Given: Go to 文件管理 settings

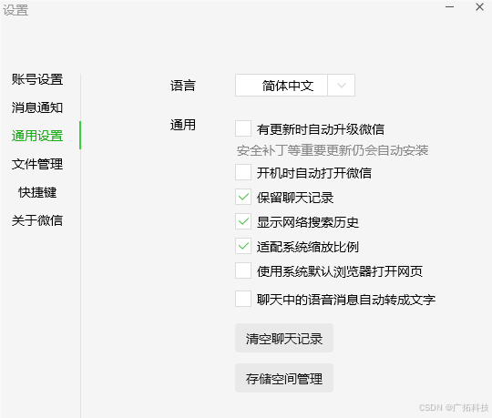Looking at the screenshot, I should pos(37,164).
